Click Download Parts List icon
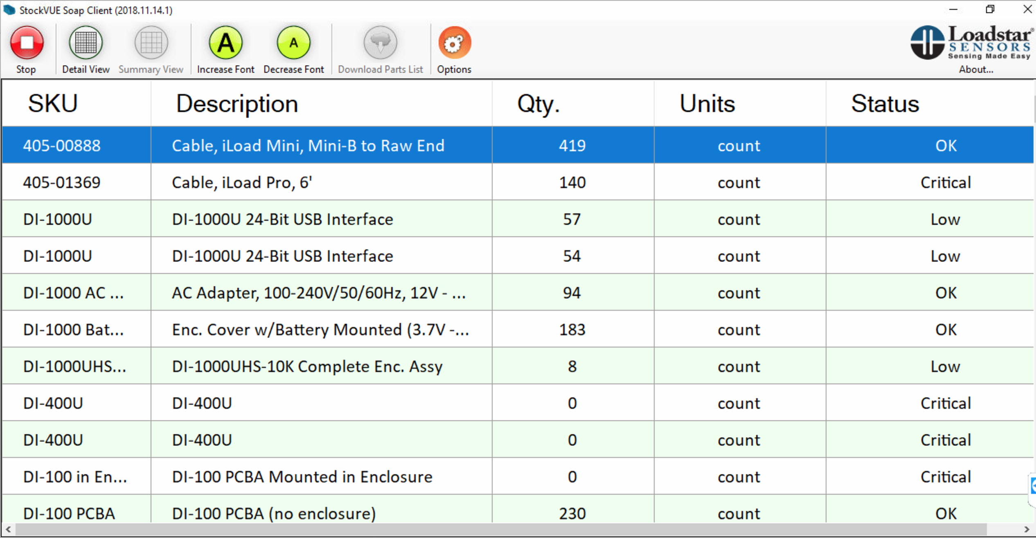Screen dimensions: 1036x538 pos(380,43)
